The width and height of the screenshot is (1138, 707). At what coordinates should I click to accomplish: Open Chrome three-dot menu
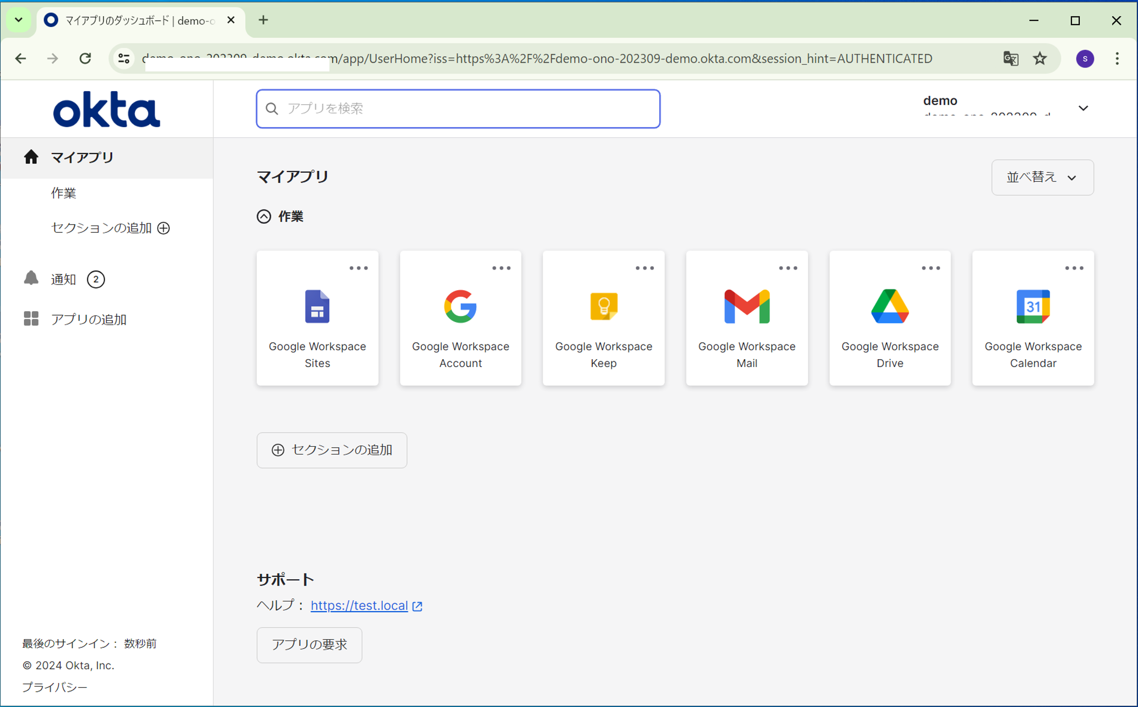(x=1117, y=59)
